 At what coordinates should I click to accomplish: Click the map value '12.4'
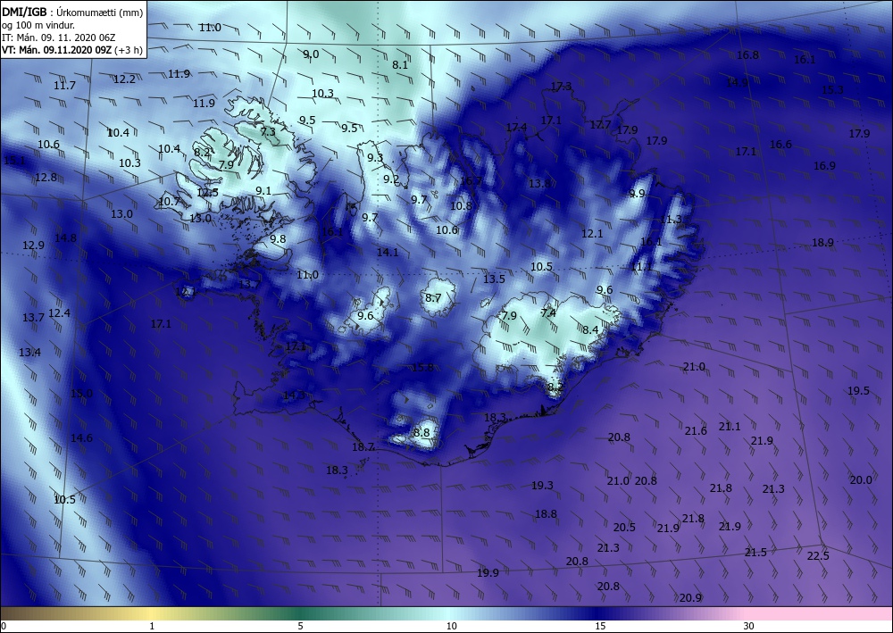click(x=59, y=313)
